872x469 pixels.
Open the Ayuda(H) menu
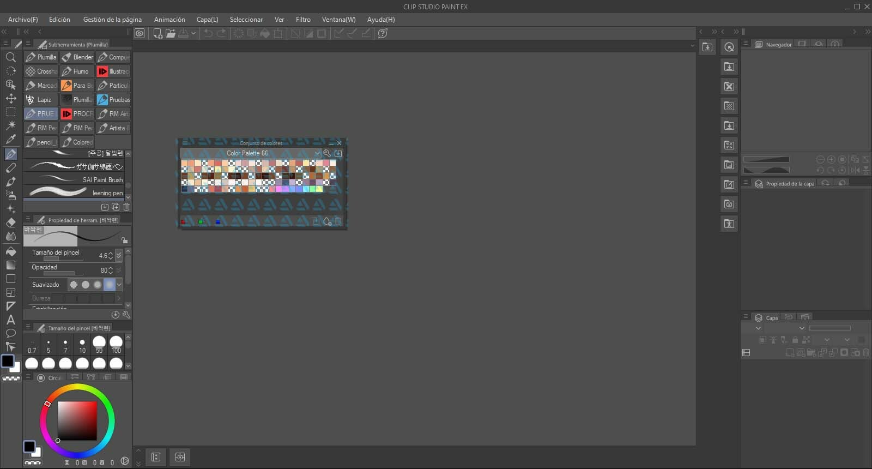point(381,20)
